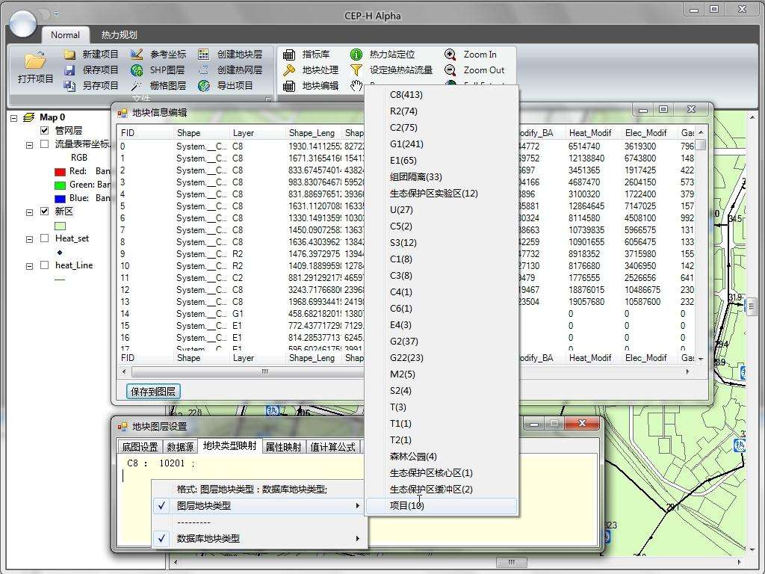Switch to the Normal ribbon tab
This screenshot has width=765, height=574.
pos(65,34)
